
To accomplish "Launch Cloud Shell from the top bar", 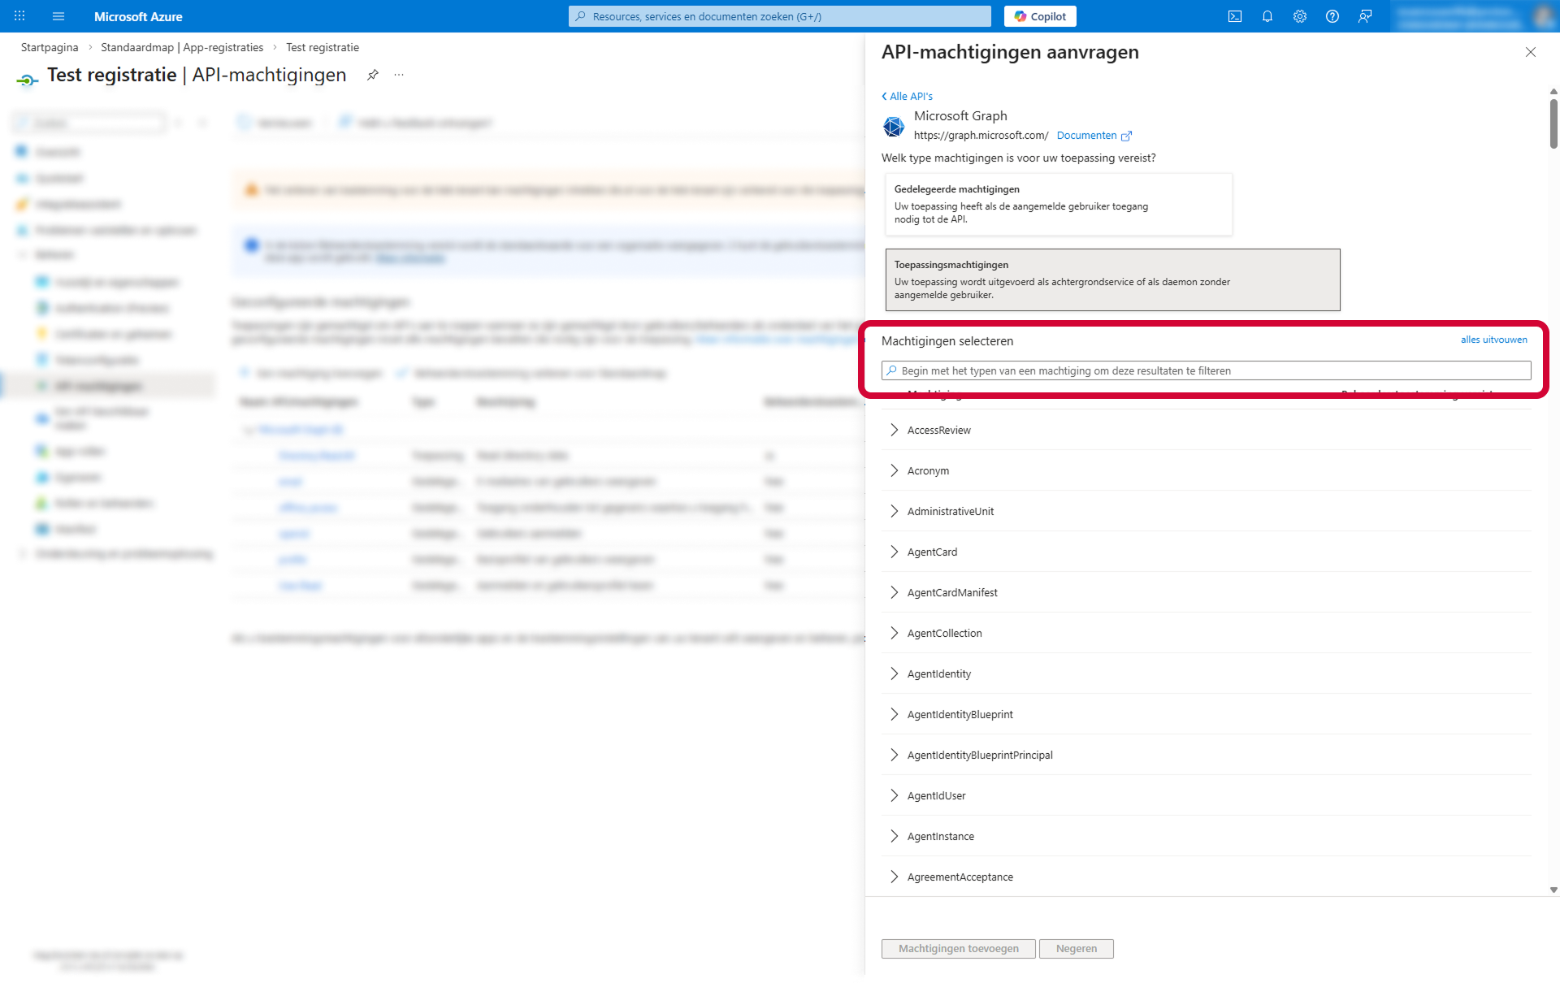I will tap(1235, 16).
